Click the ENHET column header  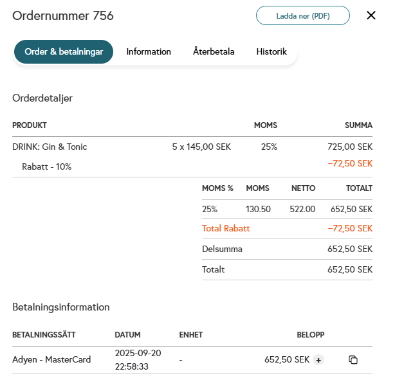point(191,335)
